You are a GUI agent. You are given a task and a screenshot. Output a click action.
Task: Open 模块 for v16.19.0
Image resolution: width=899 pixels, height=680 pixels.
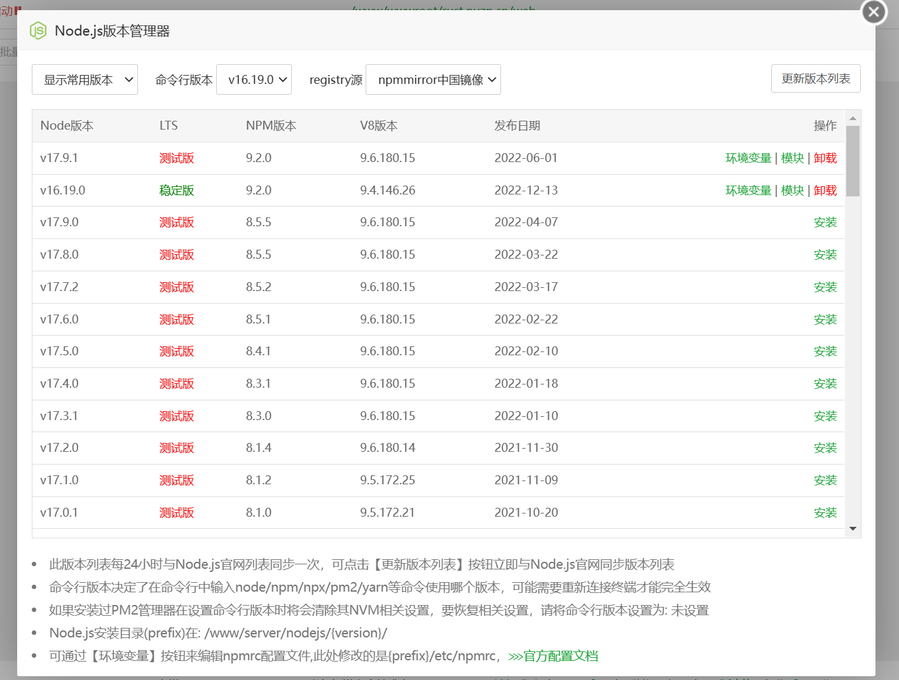click(792, 191)
